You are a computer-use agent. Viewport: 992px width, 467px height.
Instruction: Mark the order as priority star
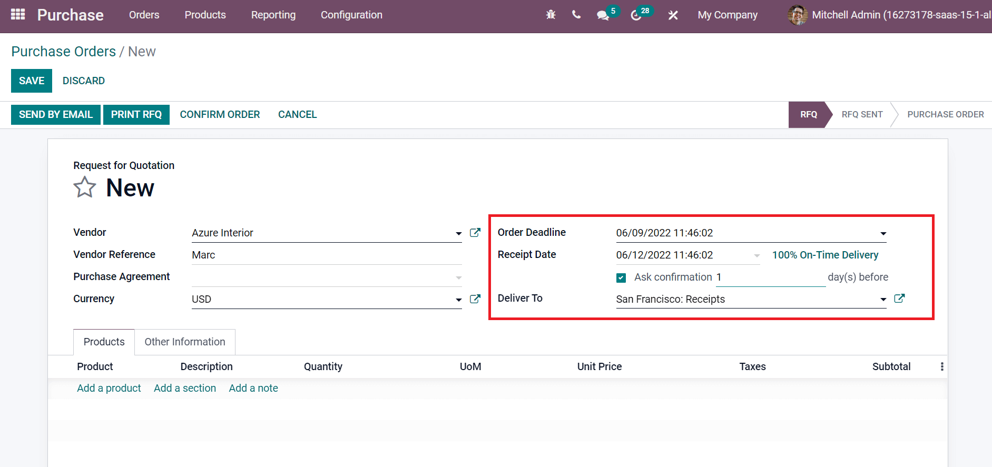pos(84,187)
